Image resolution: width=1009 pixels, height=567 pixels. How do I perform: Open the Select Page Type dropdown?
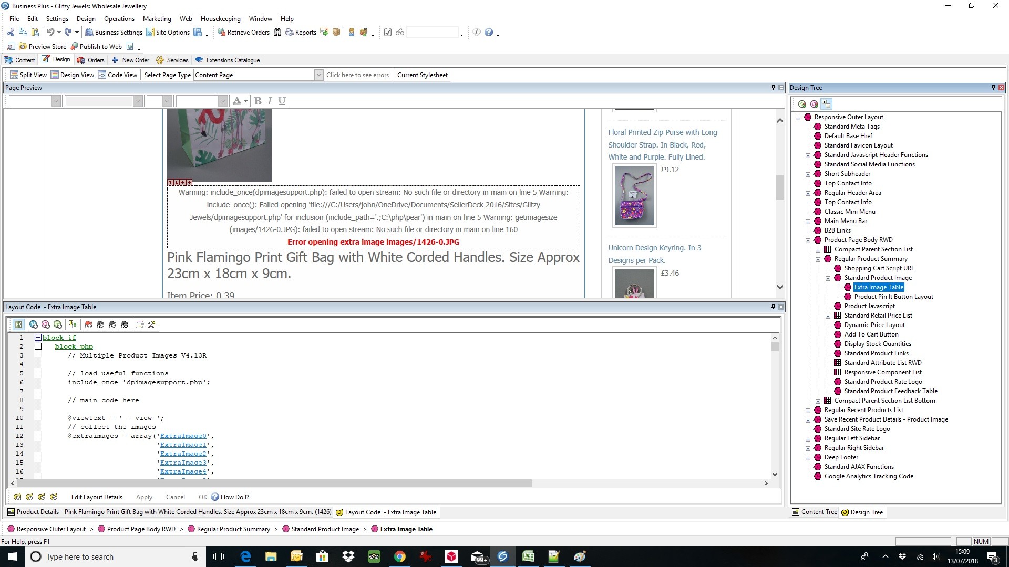318,75
